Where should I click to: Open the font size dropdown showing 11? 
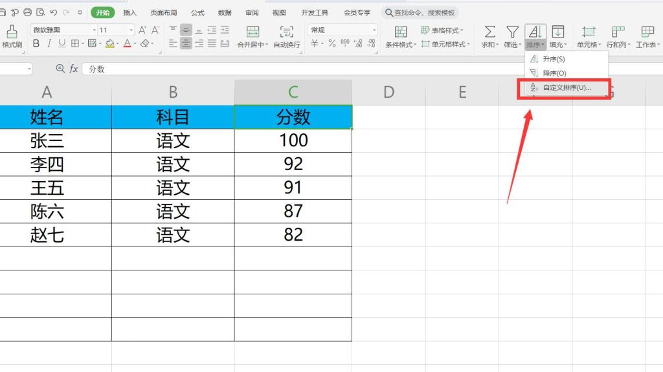pyautogui.click(x=131, y=30)
